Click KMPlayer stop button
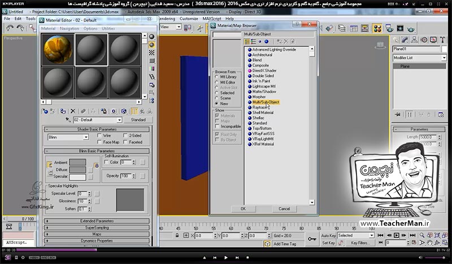The image size is (452, 264). coord(247,257)
